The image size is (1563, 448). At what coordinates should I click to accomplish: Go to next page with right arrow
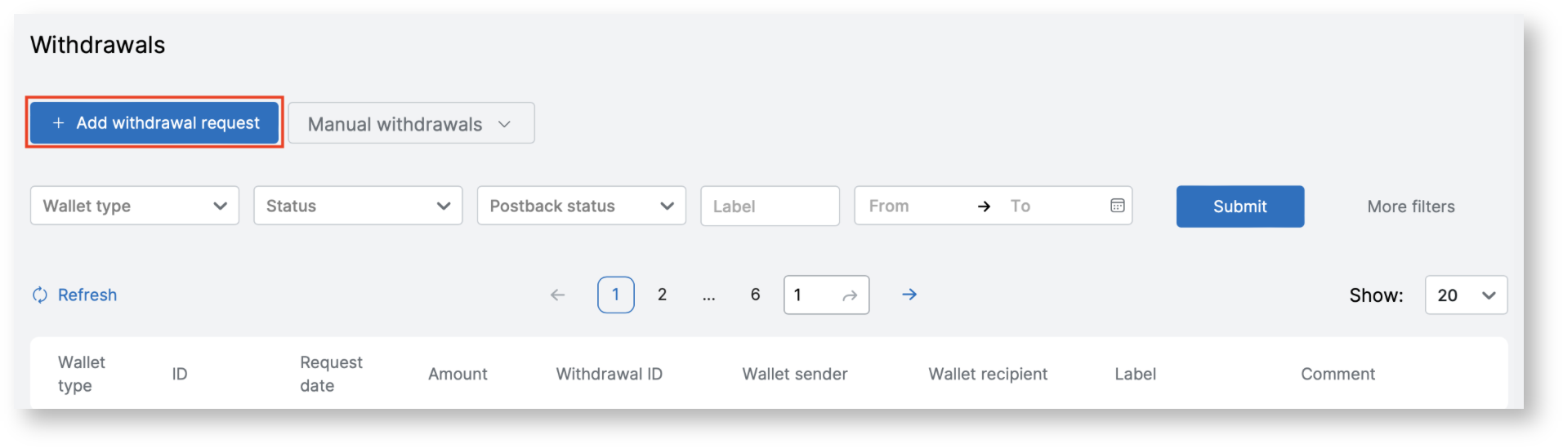pyautogui.click(x=909, y=295)
